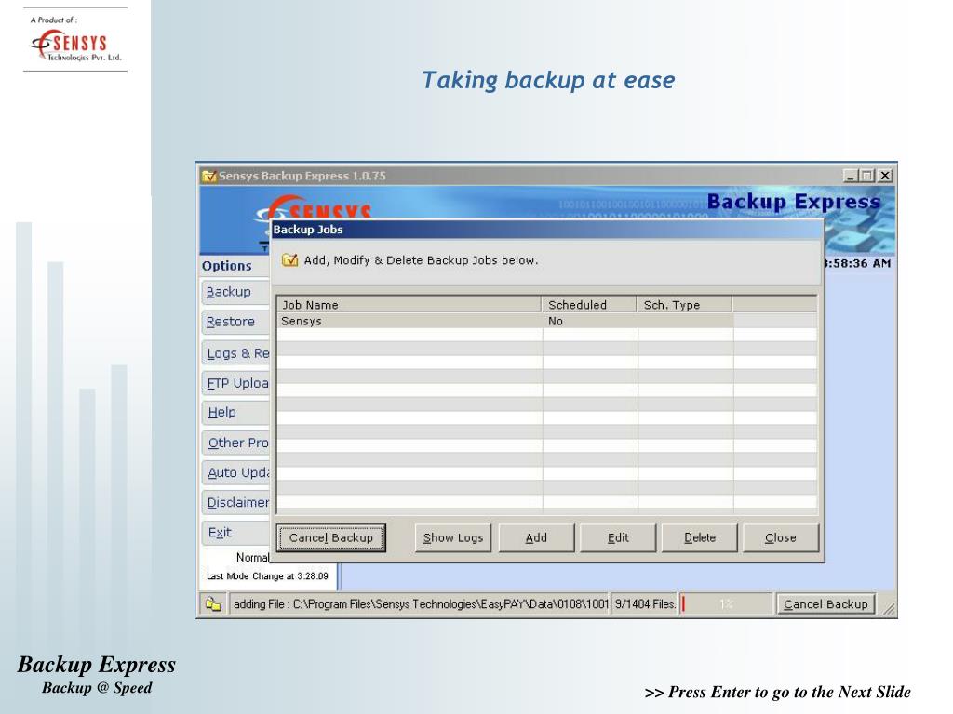Click the Add button
The height and width of the screenshot is (714, 953).
pos(537,538)
